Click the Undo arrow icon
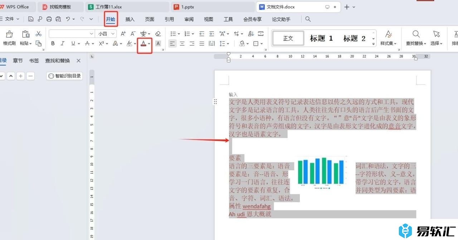The width and height of the screenshot is (458, 240). coord(68,19)
